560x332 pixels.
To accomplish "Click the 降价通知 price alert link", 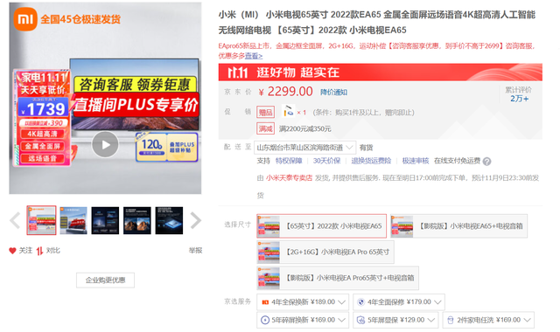I will pyautogui.click(x=333, y=93).
